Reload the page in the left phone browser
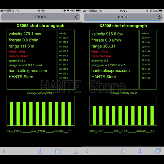Screen dimensions: 164x164 (77, 17)
